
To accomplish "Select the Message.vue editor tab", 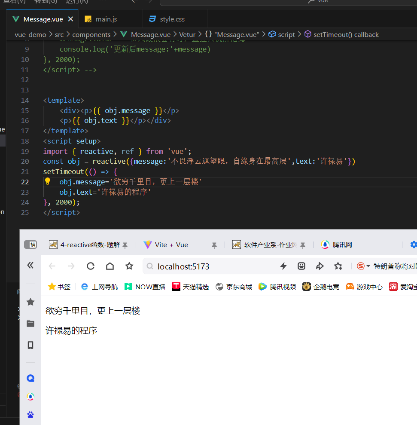I will [x=42, y=19].
